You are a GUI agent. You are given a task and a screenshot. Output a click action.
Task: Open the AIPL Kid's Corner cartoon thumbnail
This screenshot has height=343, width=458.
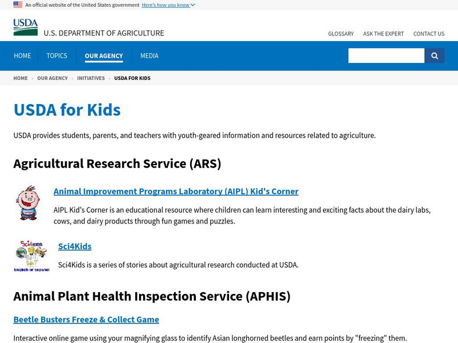click(27, 203)
